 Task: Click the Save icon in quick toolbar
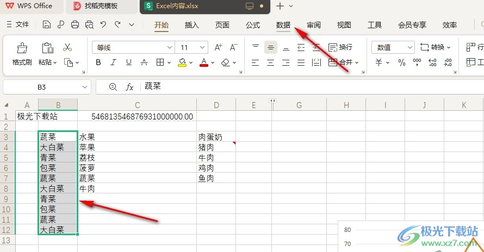47,24
